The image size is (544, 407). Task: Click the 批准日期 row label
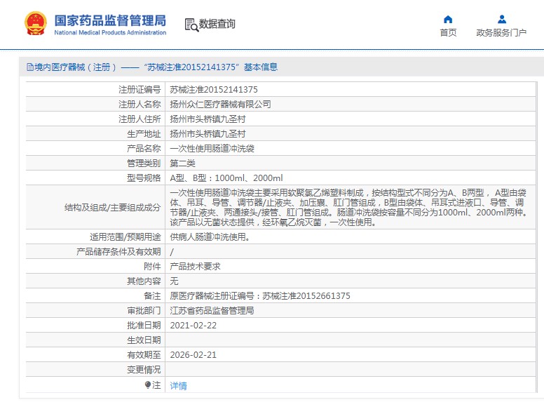(144, 326)
